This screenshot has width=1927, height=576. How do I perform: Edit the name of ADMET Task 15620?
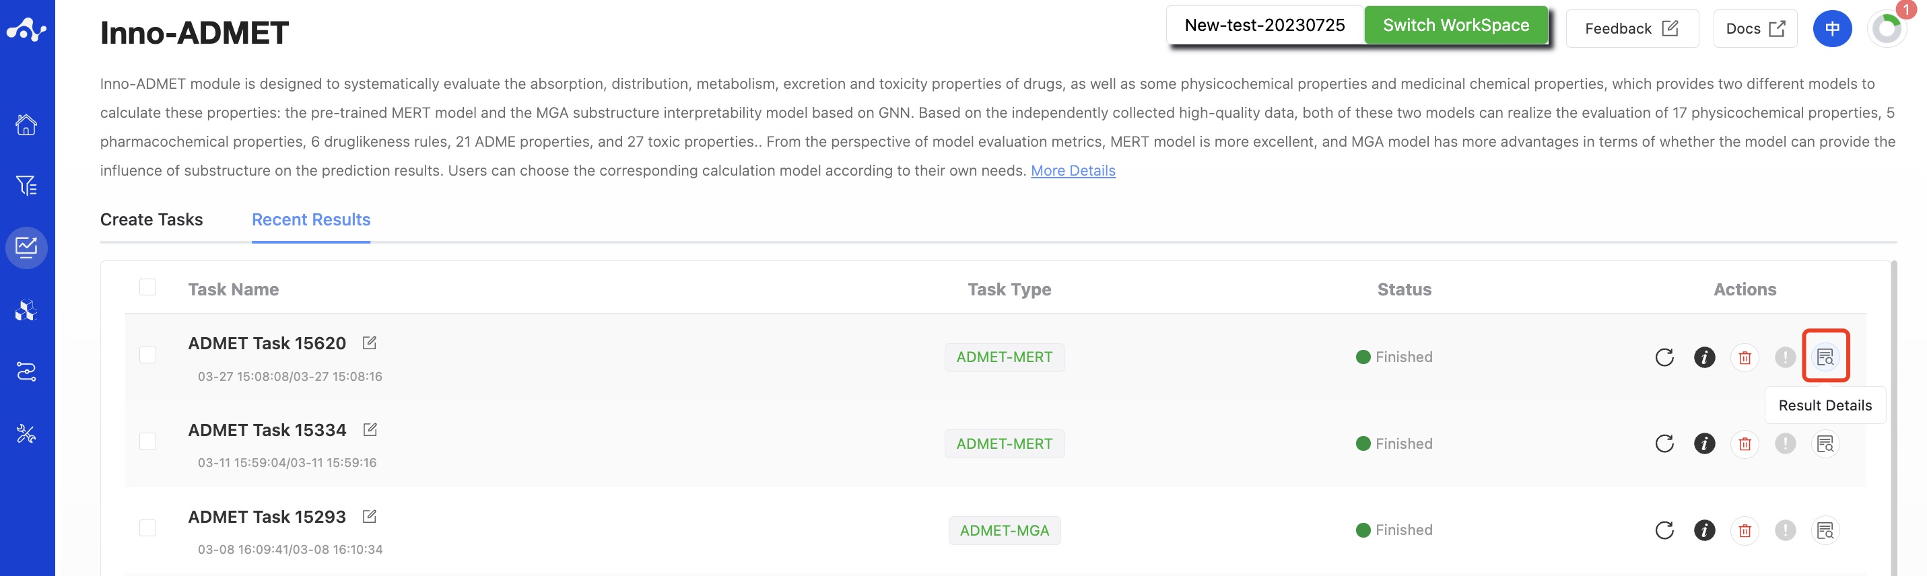370,343
